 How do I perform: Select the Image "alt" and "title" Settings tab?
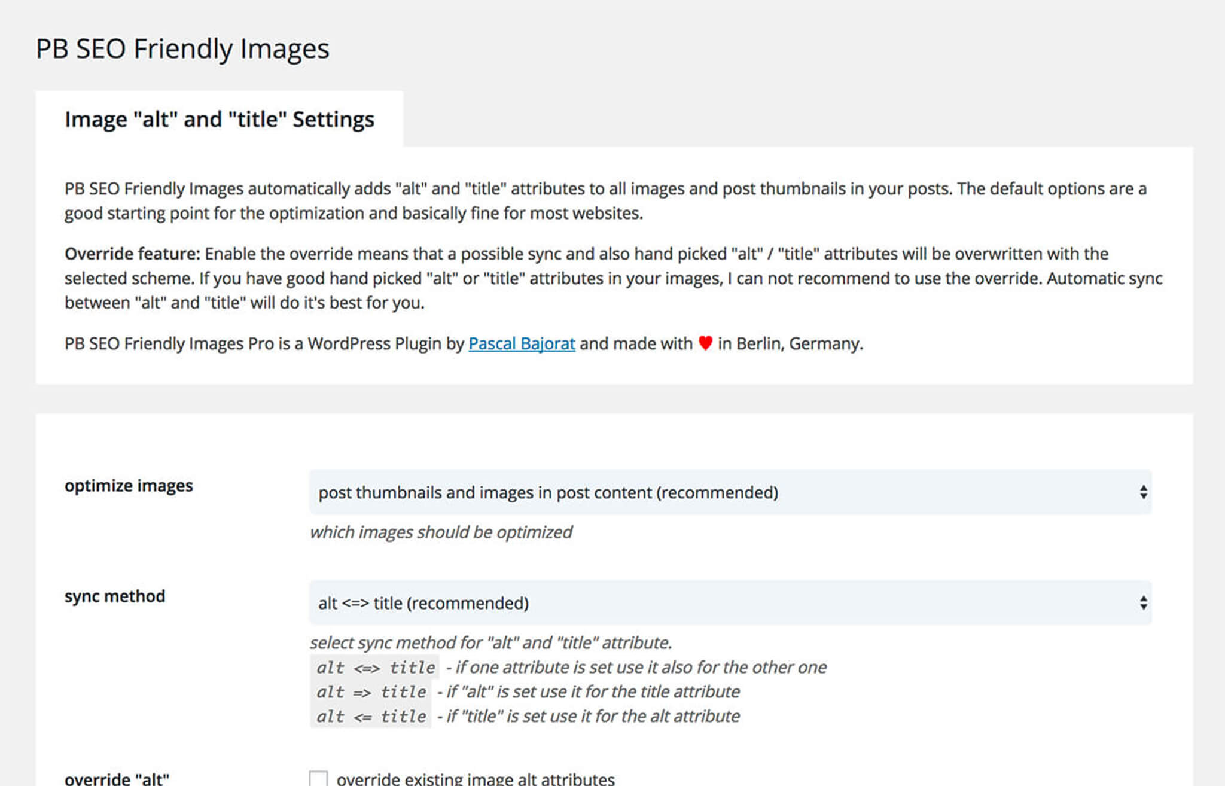point(220,119)
